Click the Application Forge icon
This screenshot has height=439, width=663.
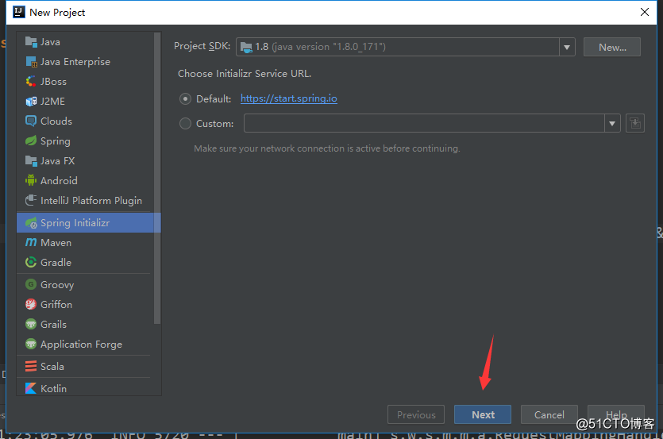coord(31,344)
